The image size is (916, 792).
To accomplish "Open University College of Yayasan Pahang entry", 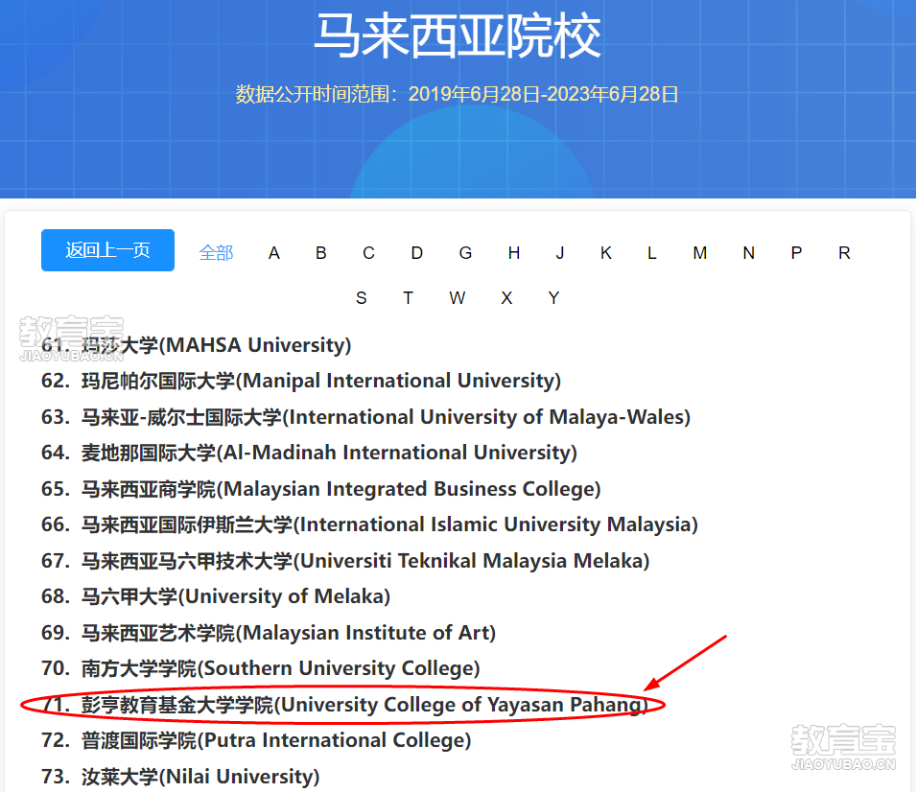I will [344, 705].
